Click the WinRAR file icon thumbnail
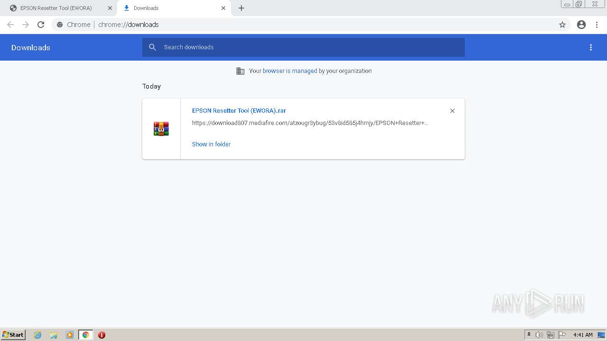 click(161, 128)
